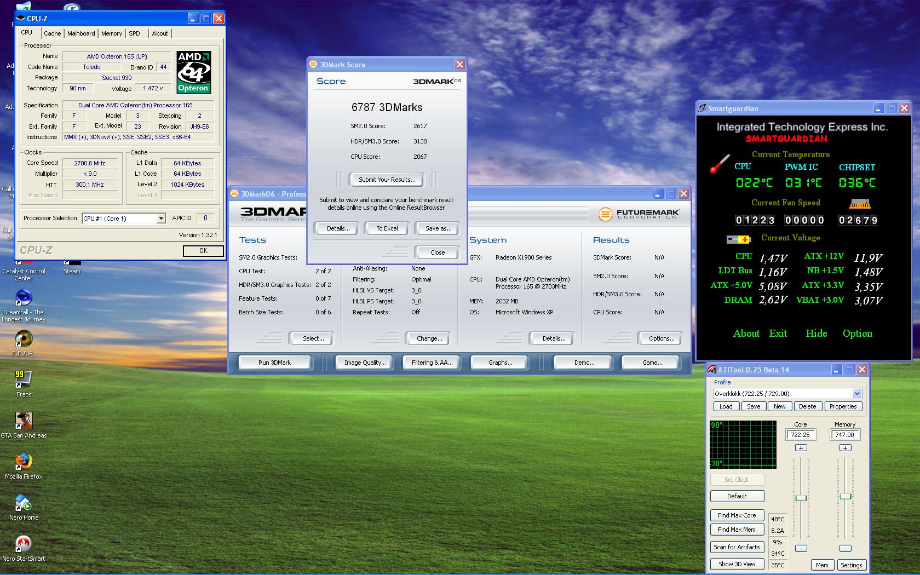The image size is (920, 575).
Task: Click the Game button in 3DMark06
Action: coord(652,363)
